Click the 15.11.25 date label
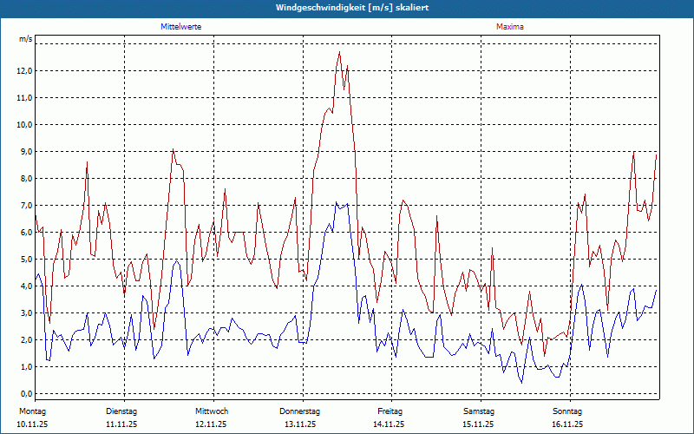The image size is (694, 434). [478, 424]
